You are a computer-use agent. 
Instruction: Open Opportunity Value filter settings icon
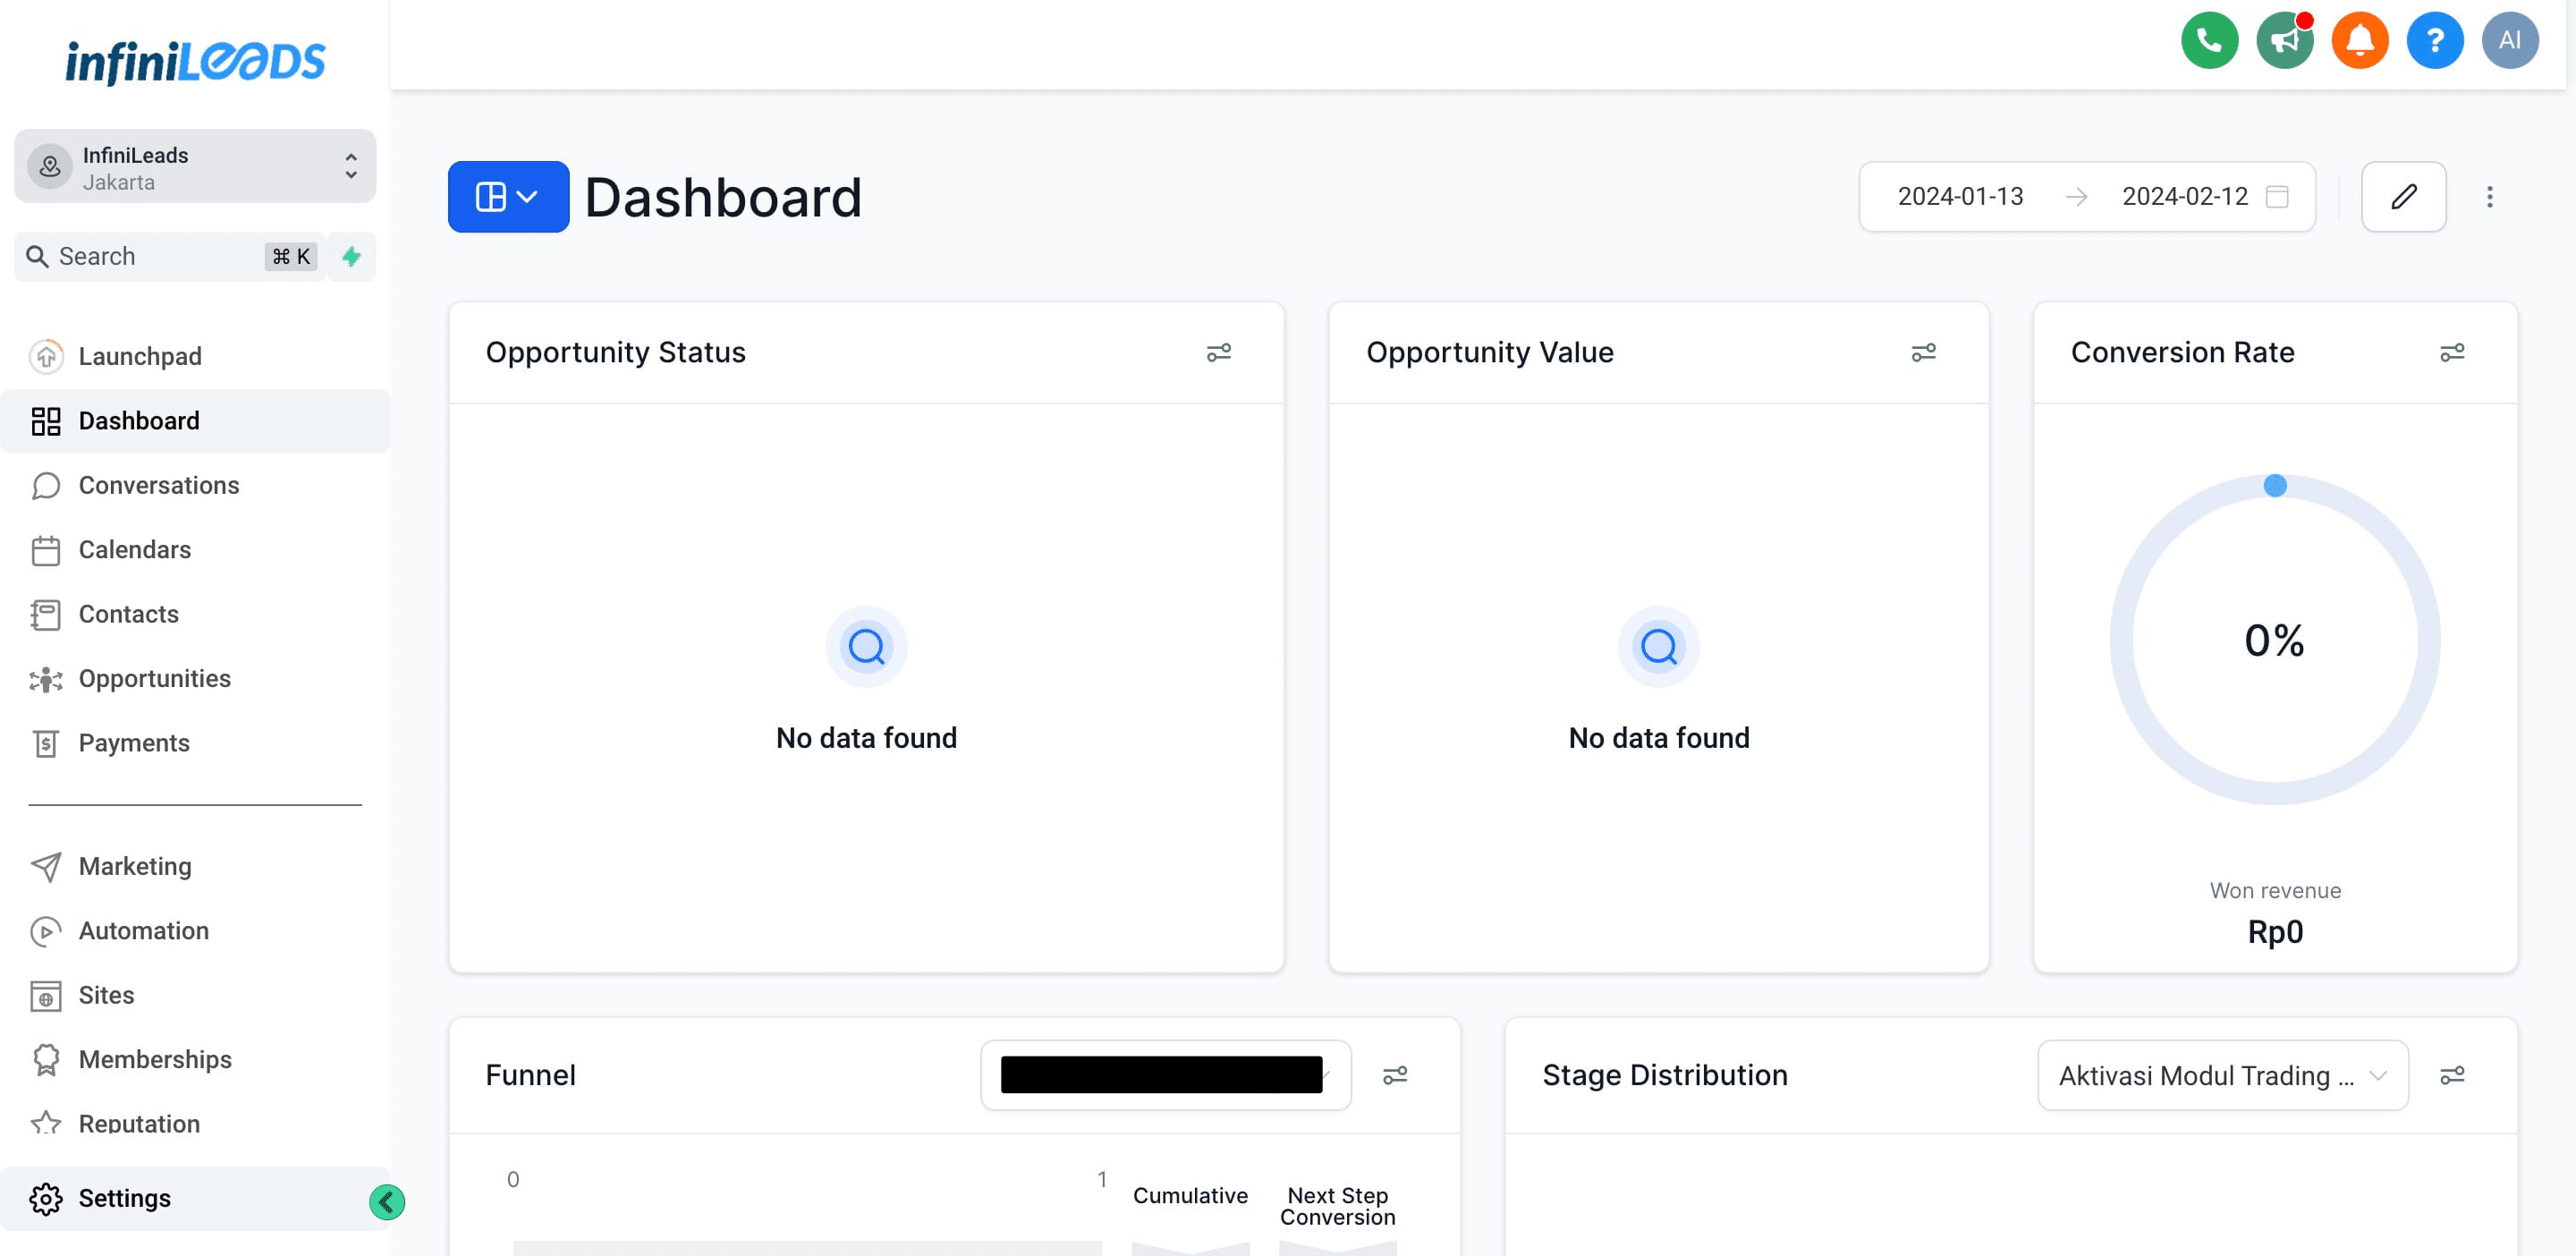[1923, 353]
